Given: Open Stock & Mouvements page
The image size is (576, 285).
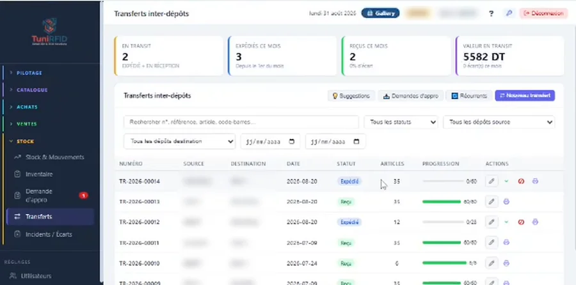Looking at the screenshot, I should (50, 157).
